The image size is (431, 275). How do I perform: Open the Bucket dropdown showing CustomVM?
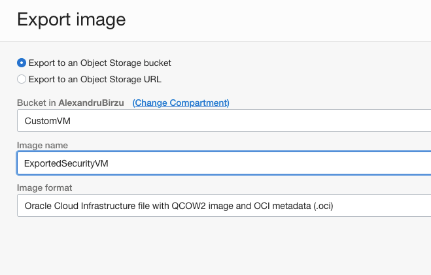tap(224, 121)
